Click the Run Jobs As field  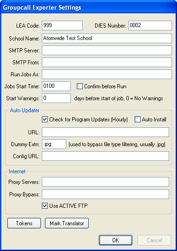pyautogui.click(x=107, y=74)
